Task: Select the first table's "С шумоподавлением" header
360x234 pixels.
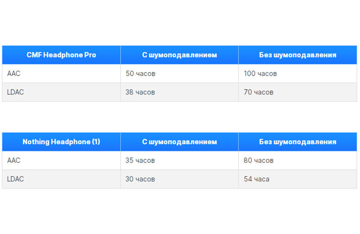Action: [x=180, y=55]
